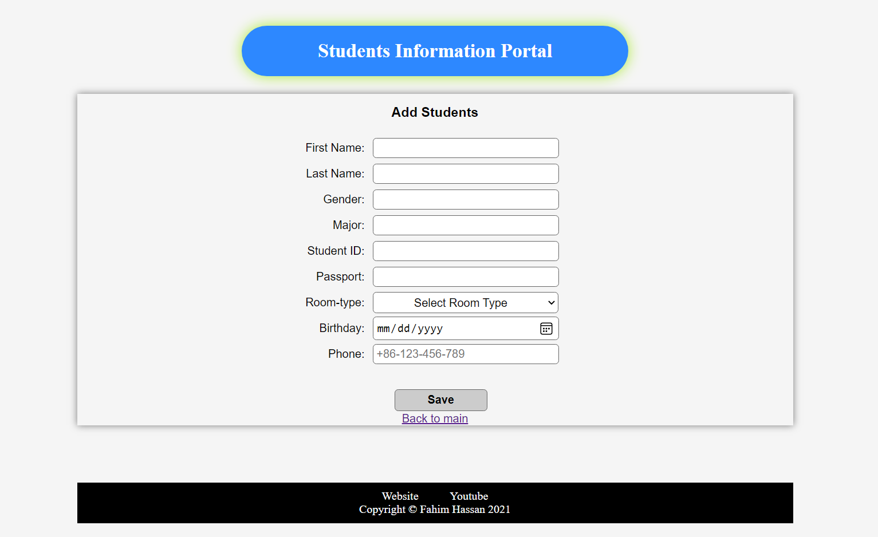Expand the Select Room Type dropdown
The height and width of the screenshot is (537, 878).
465,302
